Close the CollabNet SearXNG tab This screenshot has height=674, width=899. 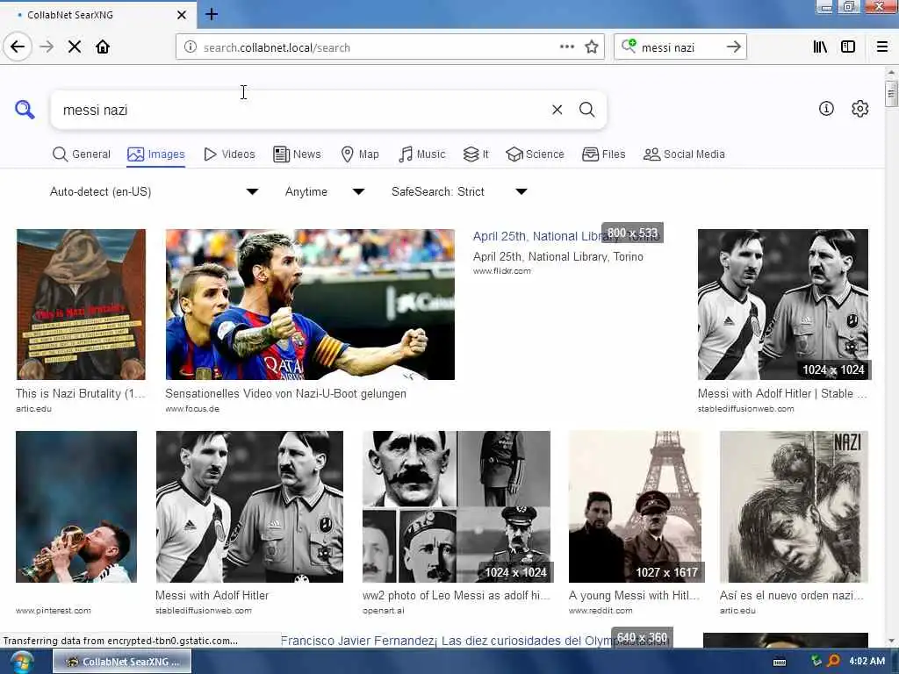[181, 14]
